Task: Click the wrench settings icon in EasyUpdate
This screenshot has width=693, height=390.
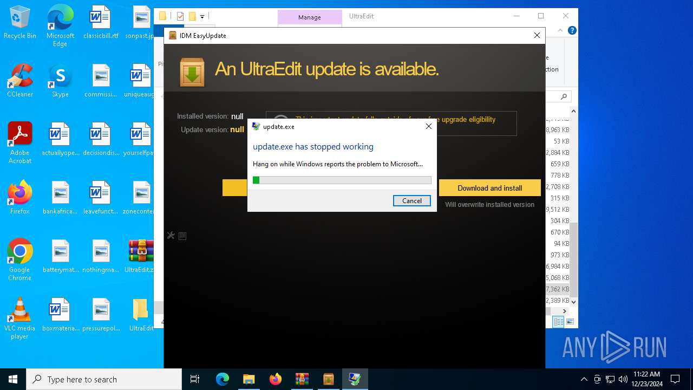Action: coord(171,235)
